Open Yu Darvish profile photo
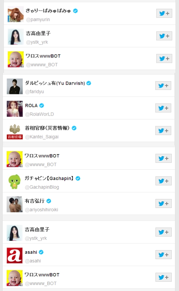The image size is (179, 291). pos(15,86)
